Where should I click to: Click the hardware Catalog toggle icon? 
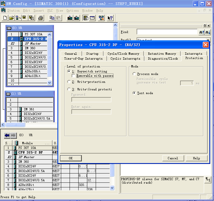pos(86,18)
